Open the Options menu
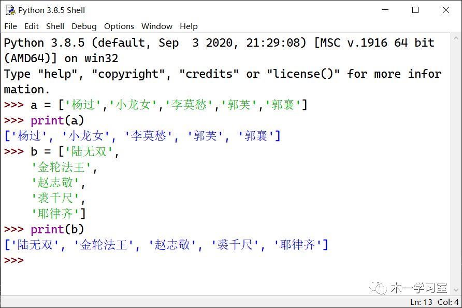Image resolution: width=462 pixels, height=308 pixels. (119, 26)
